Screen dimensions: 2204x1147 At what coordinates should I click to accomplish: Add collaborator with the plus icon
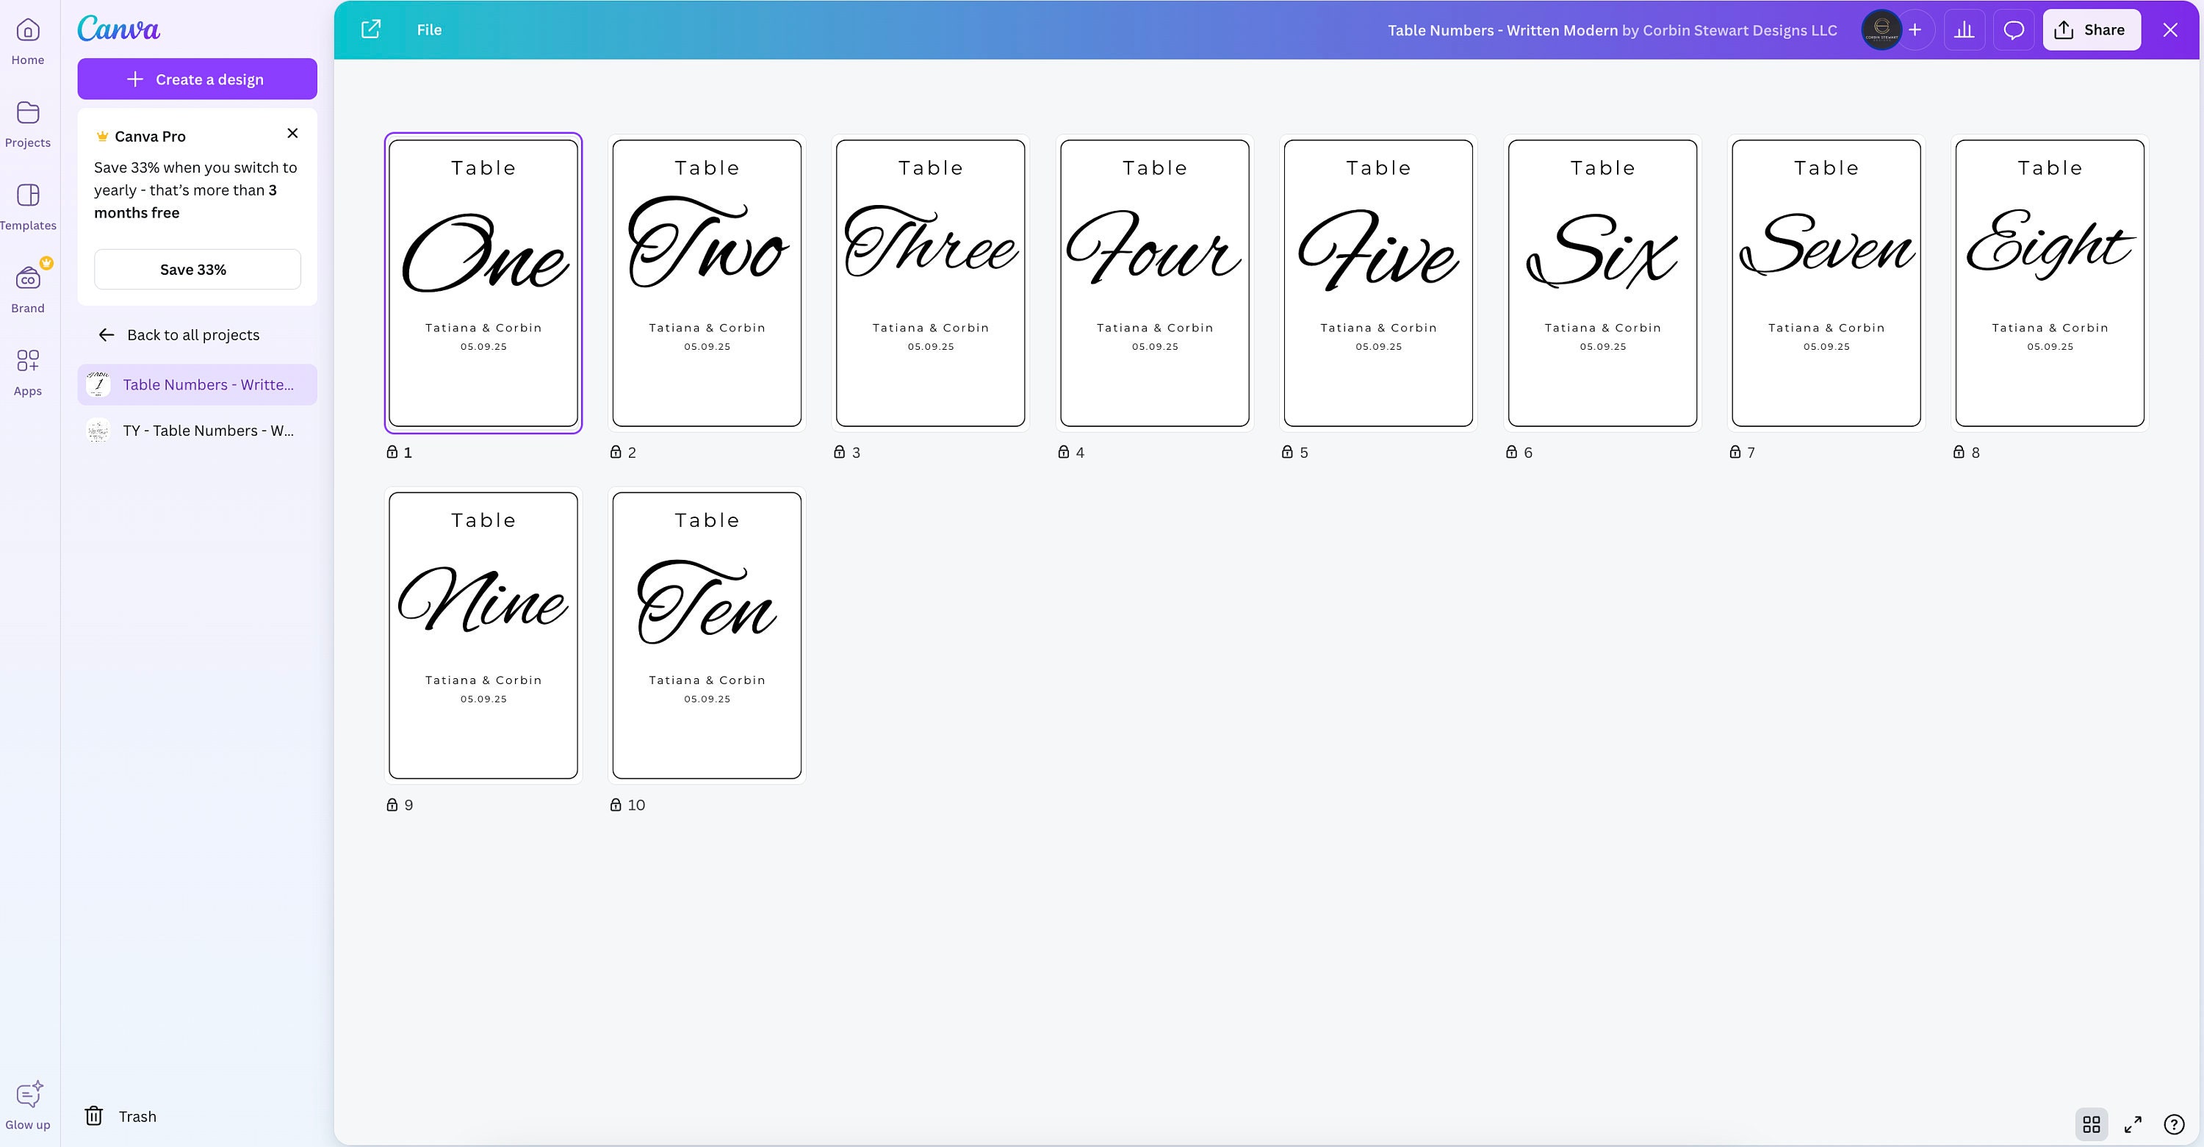pos(1915,30)
